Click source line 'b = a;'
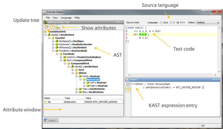Viewport: 223px width, 129px height. 143,38
